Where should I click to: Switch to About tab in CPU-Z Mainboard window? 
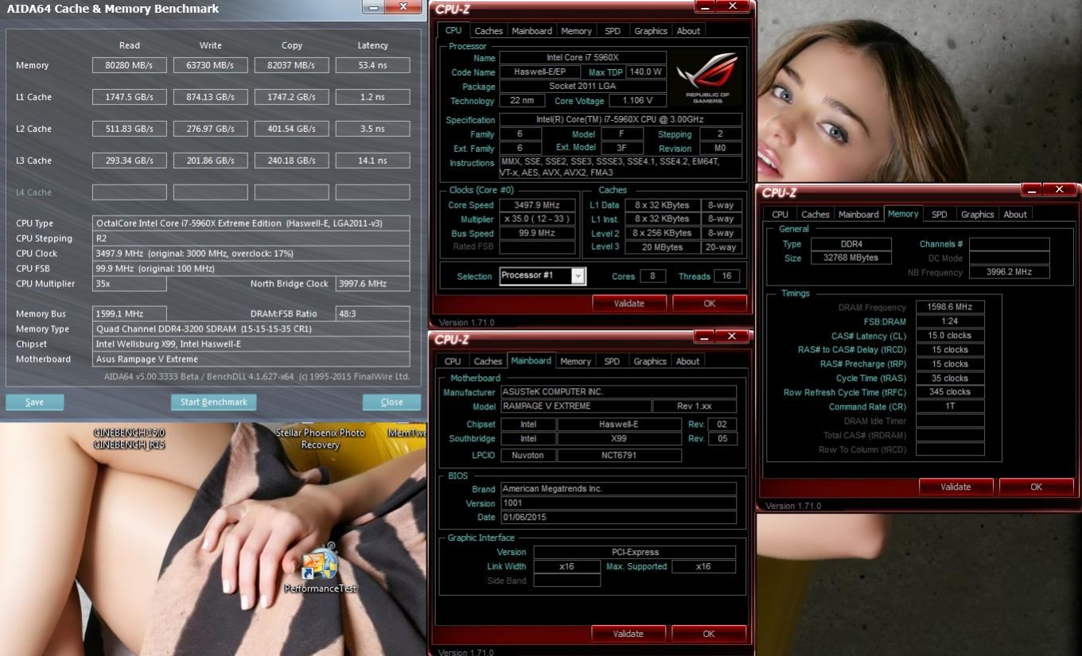(x=687, y=361)
